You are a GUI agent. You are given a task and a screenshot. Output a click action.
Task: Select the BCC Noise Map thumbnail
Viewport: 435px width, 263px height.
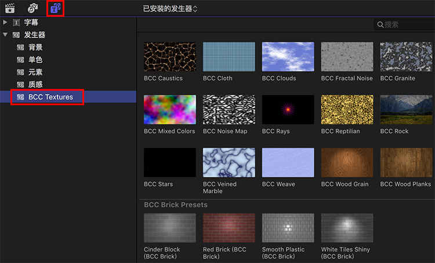click(229, 109)
